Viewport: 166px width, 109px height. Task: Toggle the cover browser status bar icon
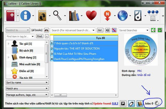pyautogui.click(x=123, y=103)
